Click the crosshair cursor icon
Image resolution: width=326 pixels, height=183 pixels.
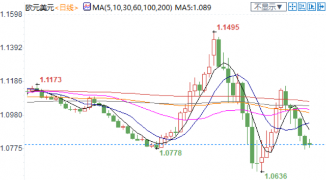coord(292,7)
